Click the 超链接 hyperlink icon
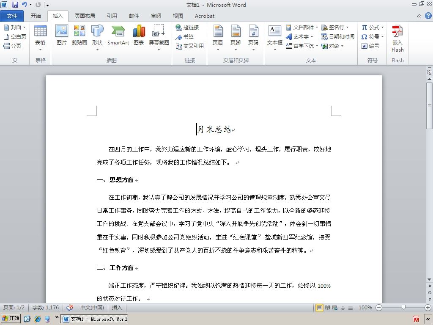The height and width of the screenshot is (325, 433). (187, 28)
